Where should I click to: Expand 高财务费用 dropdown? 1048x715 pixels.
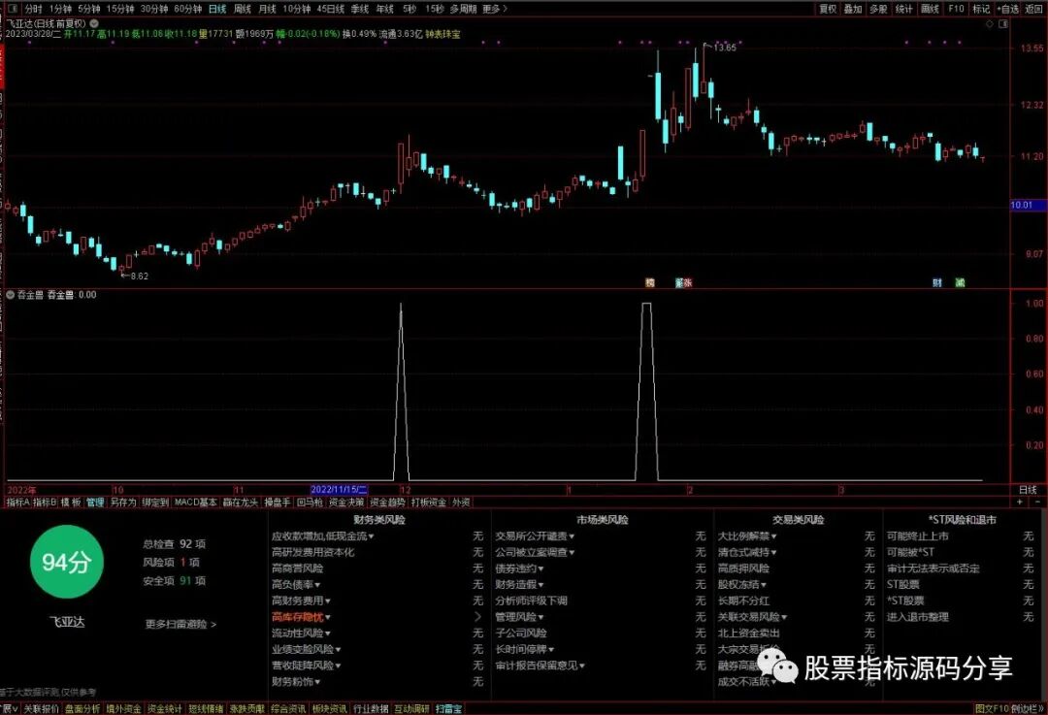point(328,601)
